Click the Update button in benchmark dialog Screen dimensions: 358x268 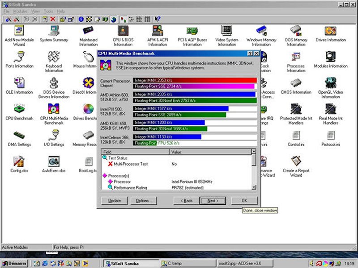pos(115,201)
